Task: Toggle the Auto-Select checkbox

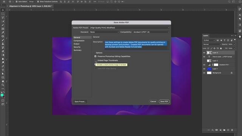Action: (x=17, y=2)
